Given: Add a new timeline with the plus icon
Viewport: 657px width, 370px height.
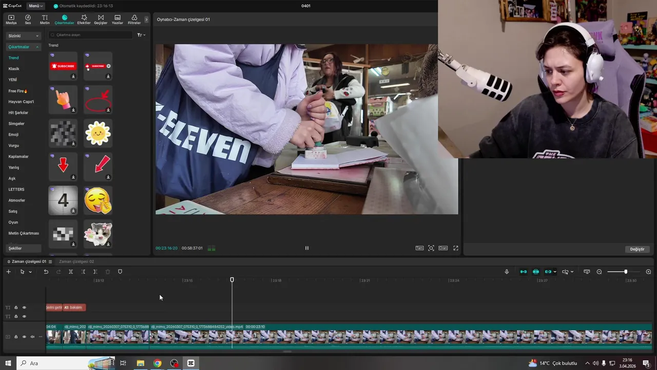Looking at the screenshot, I should pyautogui.click(x=8, y=272).
